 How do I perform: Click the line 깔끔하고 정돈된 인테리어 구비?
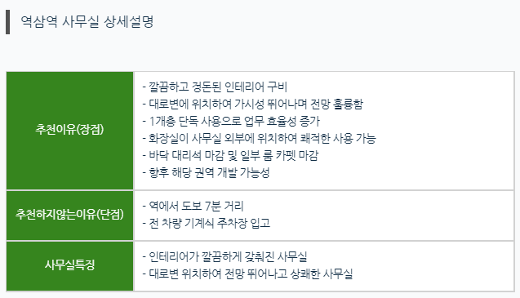215,87
